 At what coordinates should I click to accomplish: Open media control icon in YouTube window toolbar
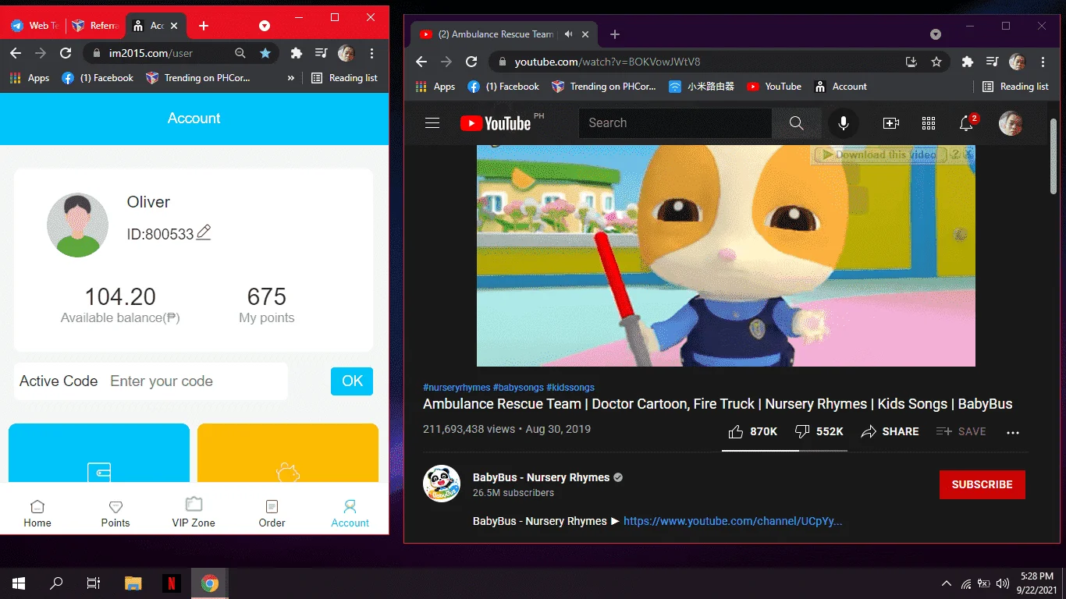(x=992, y=62)
